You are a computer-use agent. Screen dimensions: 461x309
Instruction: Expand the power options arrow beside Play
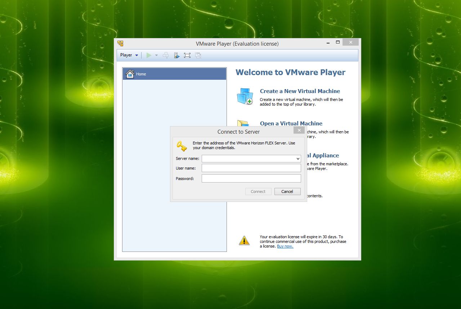[156, 55]
